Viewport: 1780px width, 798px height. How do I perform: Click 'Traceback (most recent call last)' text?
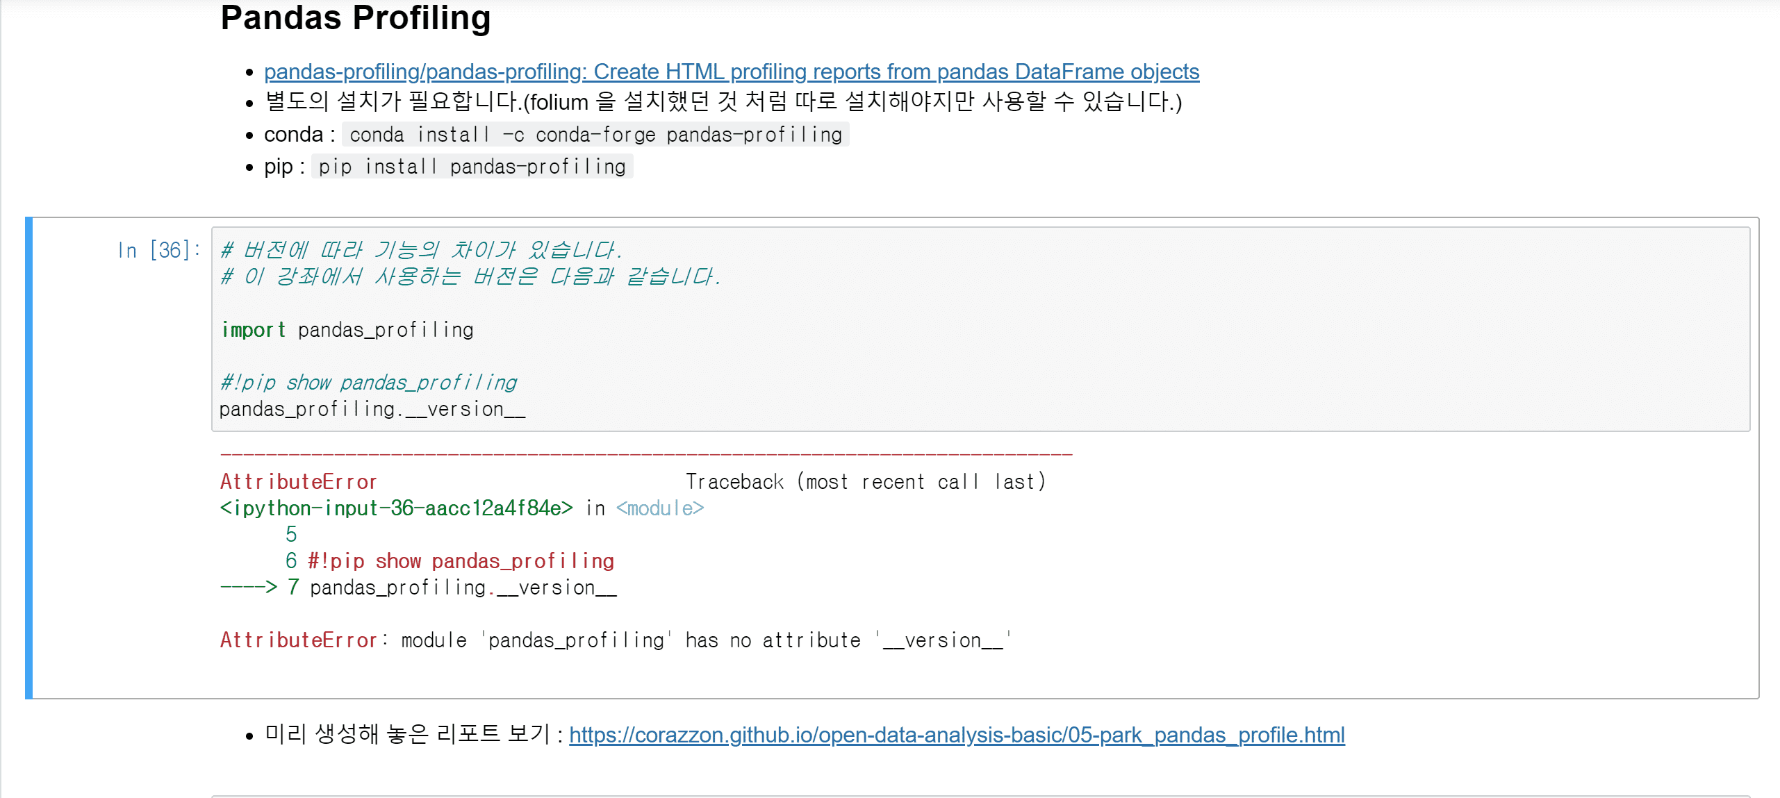click(865, 482)
